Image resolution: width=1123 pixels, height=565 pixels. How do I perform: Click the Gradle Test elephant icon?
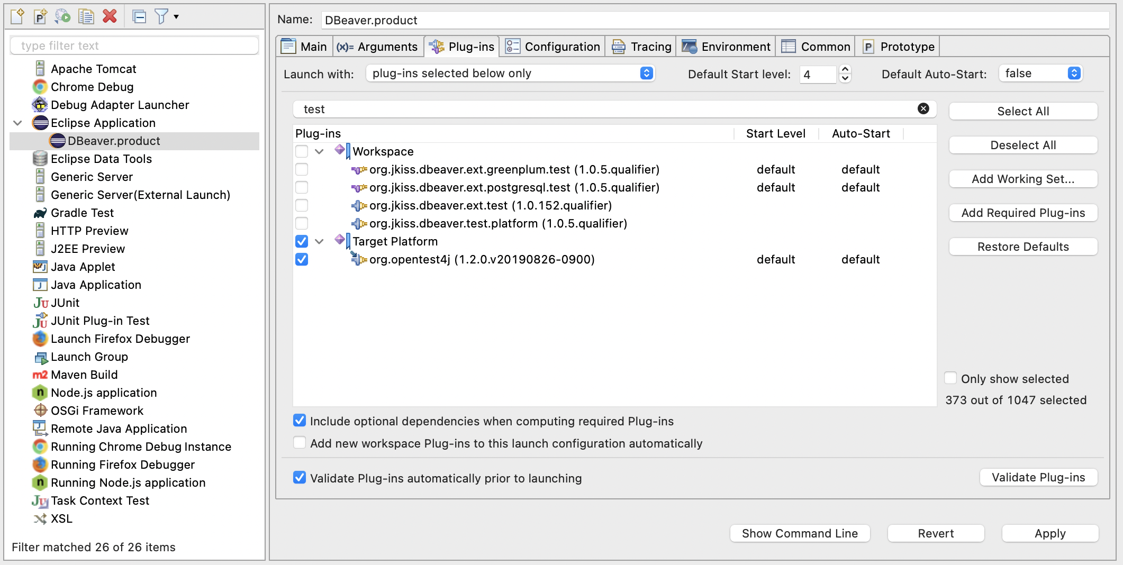40,213
